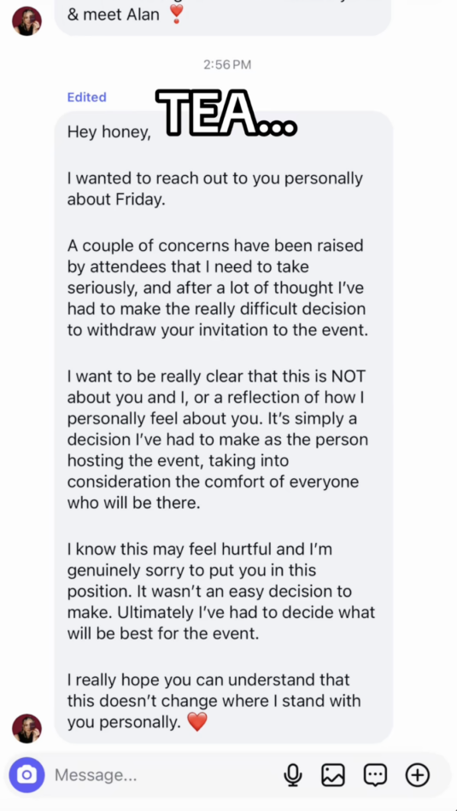Tap the avatar beside the long message

point(27,728)
